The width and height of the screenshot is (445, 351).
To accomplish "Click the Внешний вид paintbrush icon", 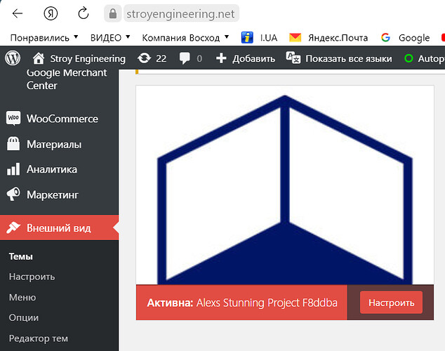I will 13,227.
